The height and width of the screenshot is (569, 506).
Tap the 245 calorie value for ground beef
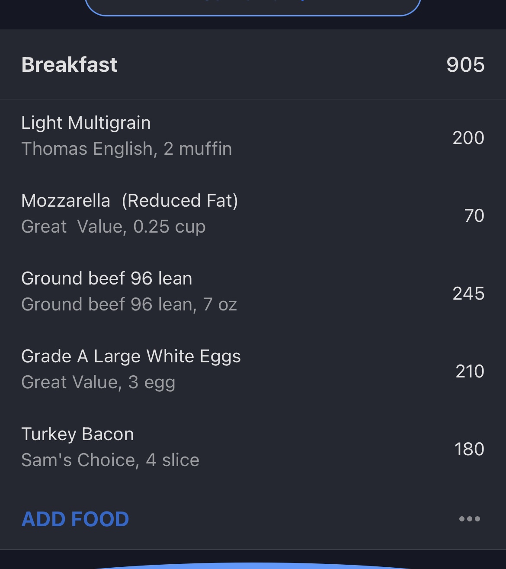coord(468,294)
